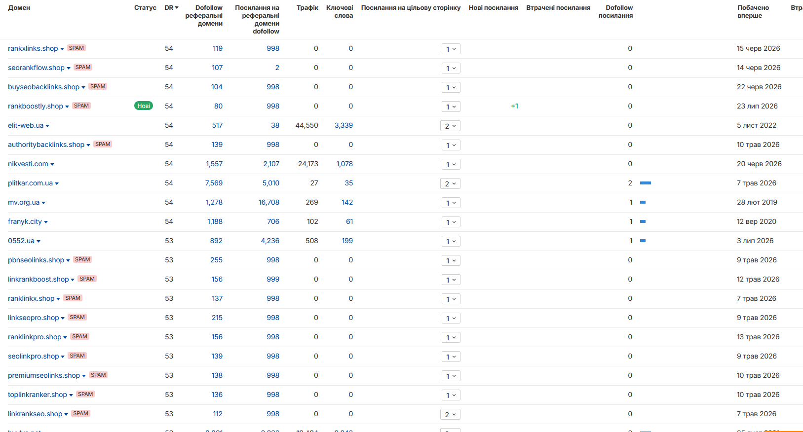803x432 pixels.
Task: Open ranklinkpro.shop domain link
Action: click(x=35, y=337)
